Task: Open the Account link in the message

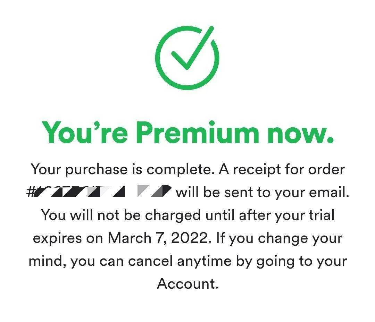Action: [187, 284]
